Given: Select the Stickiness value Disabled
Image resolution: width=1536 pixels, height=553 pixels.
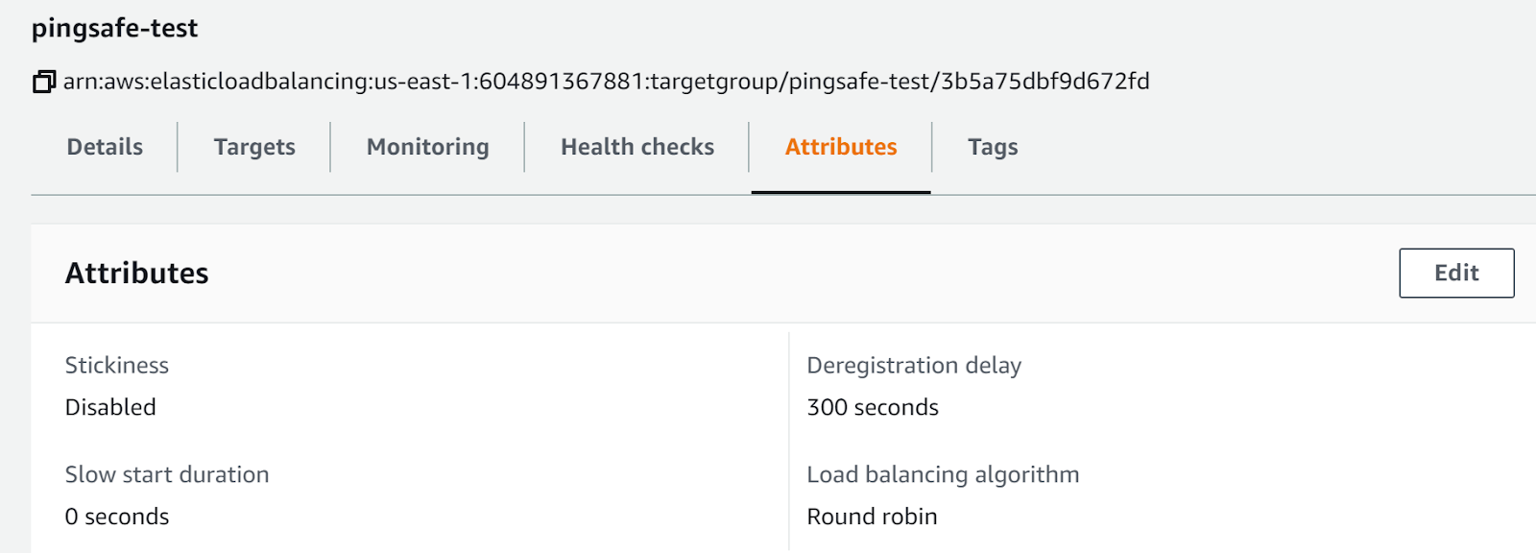Looking at the screenshot, I should pyautogui.click(x=110, y=407).
